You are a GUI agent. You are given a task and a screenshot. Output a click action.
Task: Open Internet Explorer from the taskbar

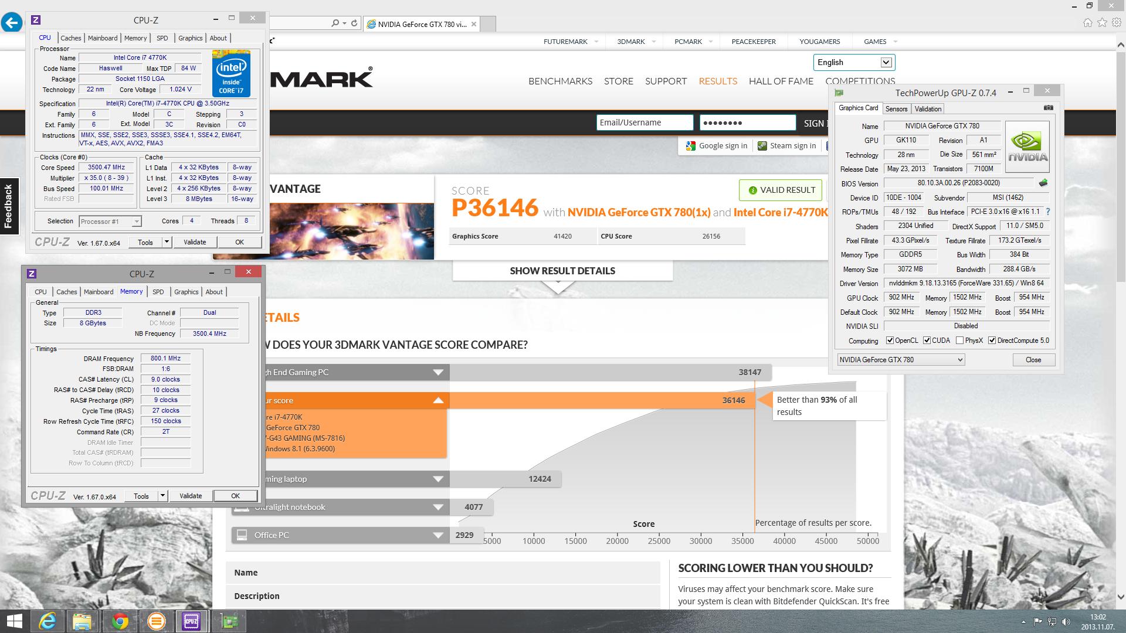click(x=48, y=621)
